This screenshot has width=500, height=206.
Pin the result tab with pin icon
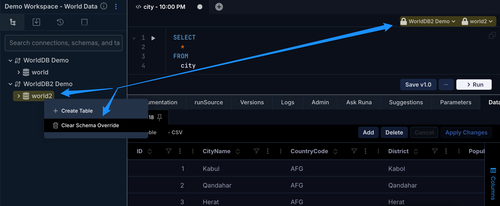click(x=160, y=117)
